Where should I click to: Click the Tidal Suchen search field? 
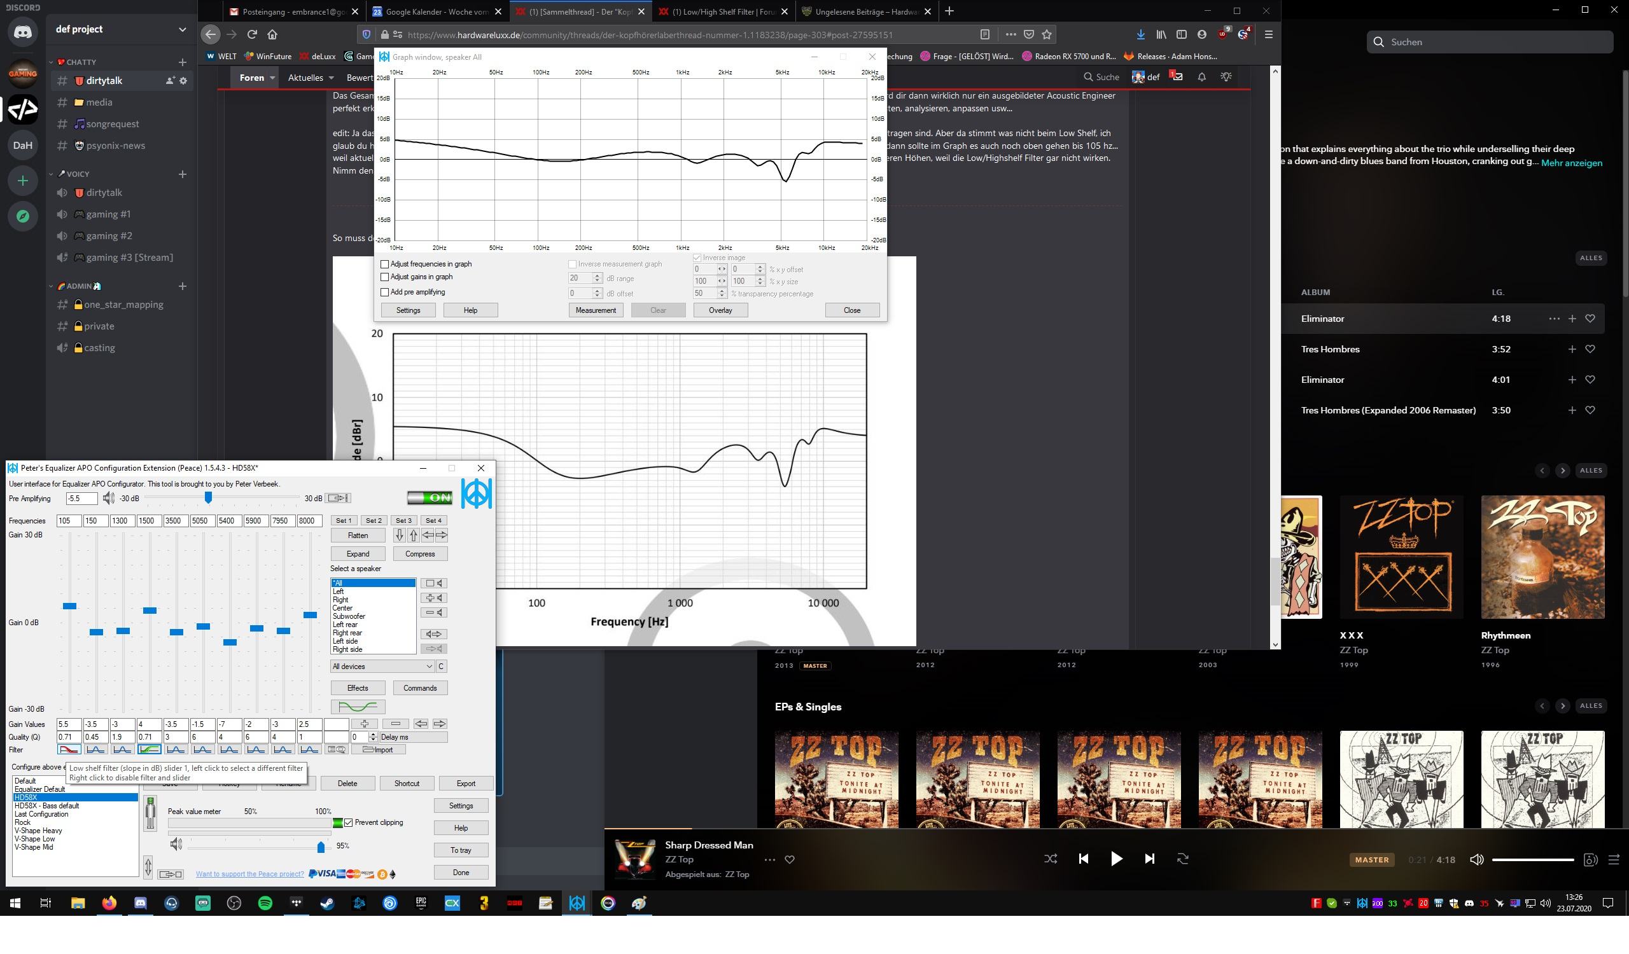pos(1490,42)
